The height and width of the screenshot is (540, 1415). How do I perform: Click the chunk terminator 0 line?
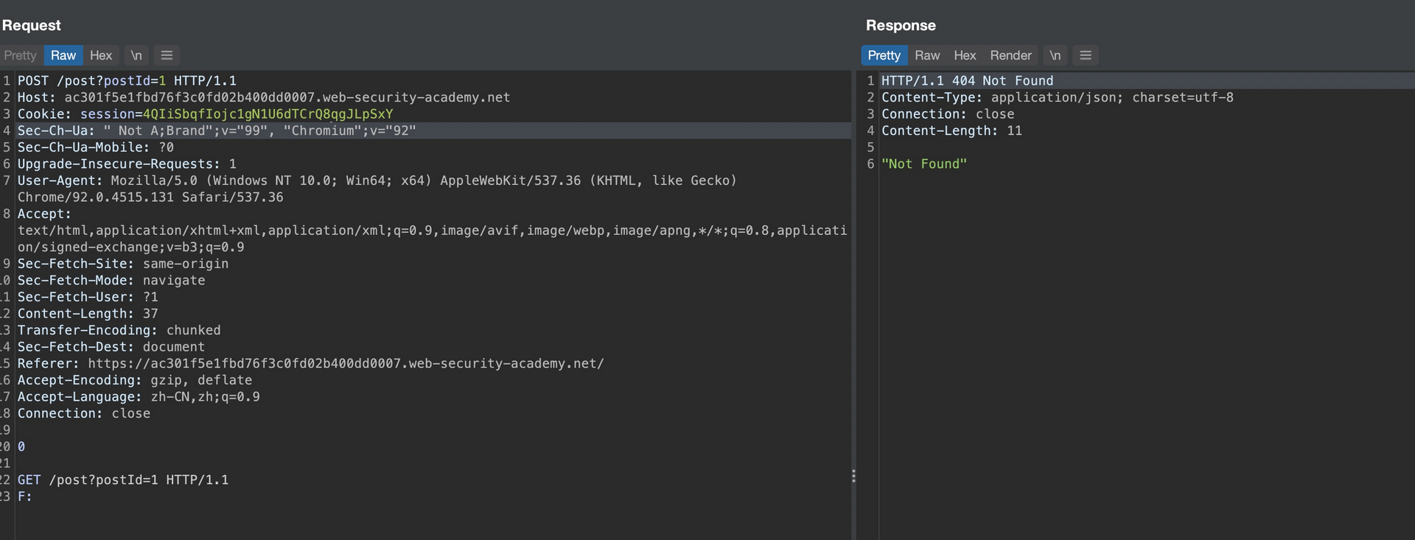[x=21, y=447]
